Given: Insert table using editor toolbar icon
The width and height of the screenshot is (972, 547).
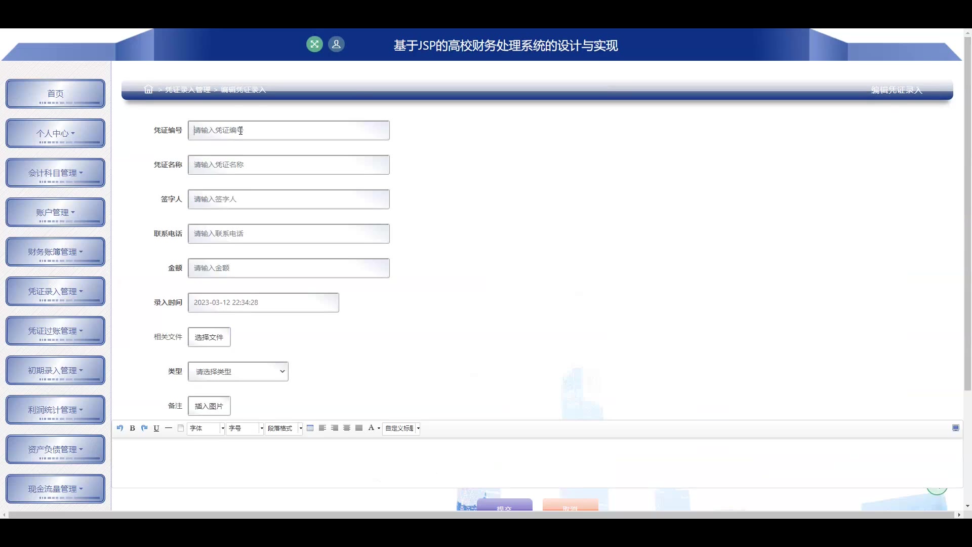Looking at the screenshot, I should click(x=310, y=428).
